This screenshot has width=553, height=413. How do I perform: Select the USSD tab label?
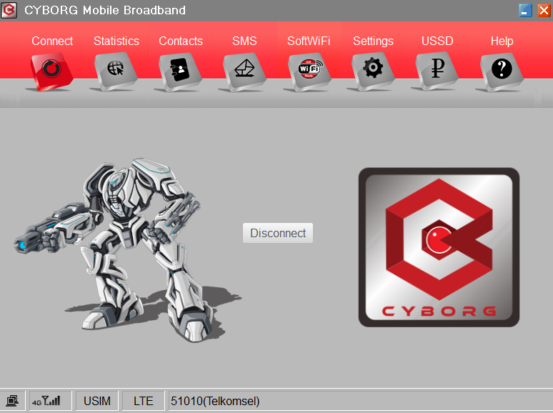pos(437,41)
